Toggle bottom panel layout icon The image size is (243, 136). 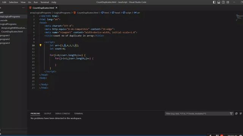click(219, 2)
